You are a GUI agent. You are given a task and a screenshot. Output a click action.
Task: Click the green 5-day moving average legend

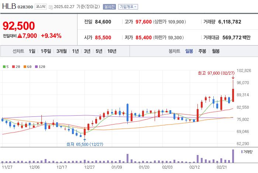(6, 66)
